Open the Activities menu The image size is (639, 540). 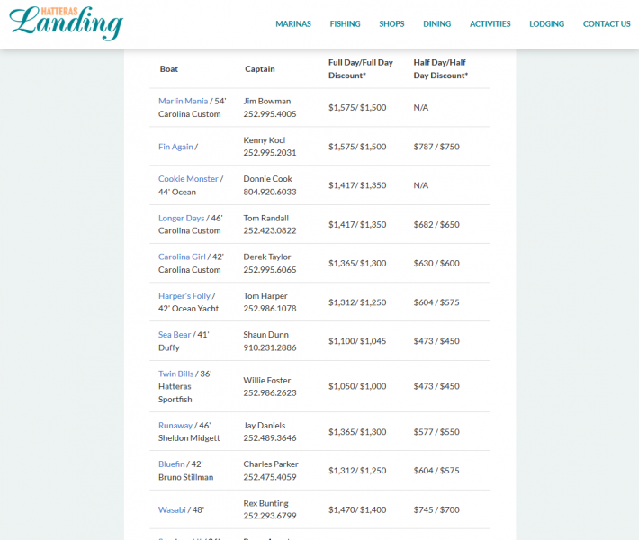pyautogui.click(x=490, y=24)
